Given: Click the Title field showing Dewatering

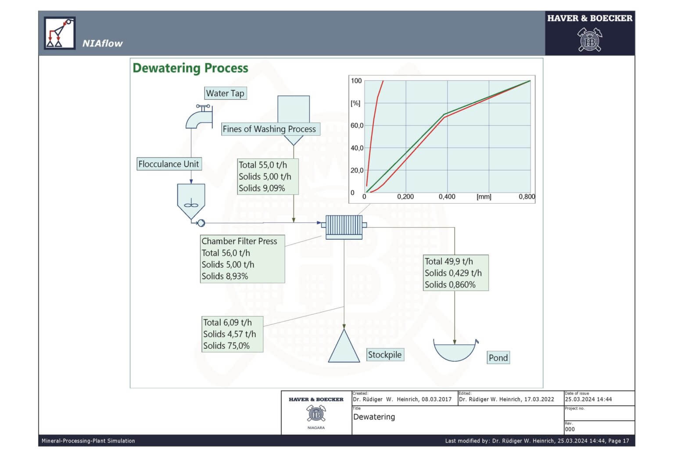Looking at the screenshot, I should 458,420.
